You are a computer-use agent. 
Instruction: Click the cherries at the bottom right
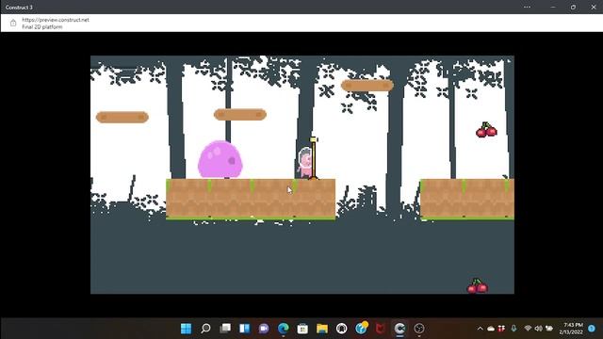click(478, 286)
